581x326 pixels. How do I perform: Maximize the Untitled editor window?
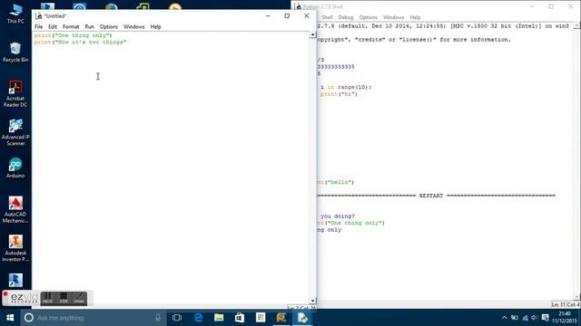click(287, 16)
